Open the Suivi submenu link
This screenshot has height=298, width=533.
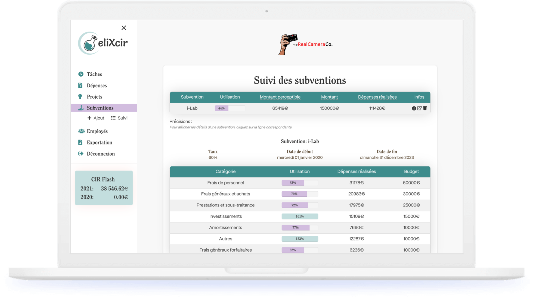pos(119,118)
